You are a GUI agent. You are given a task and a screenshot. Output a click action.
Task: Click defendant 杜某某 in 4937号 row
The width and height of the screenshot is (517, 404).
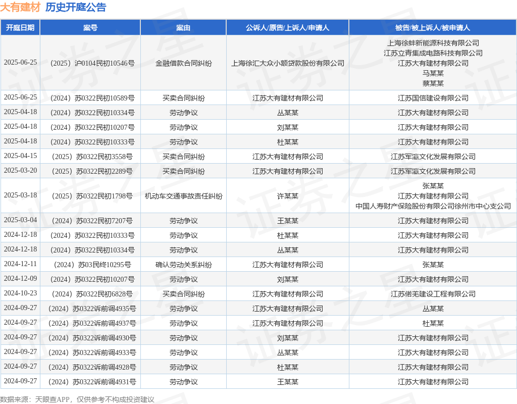pyautogui.click(x=433, y=323)
